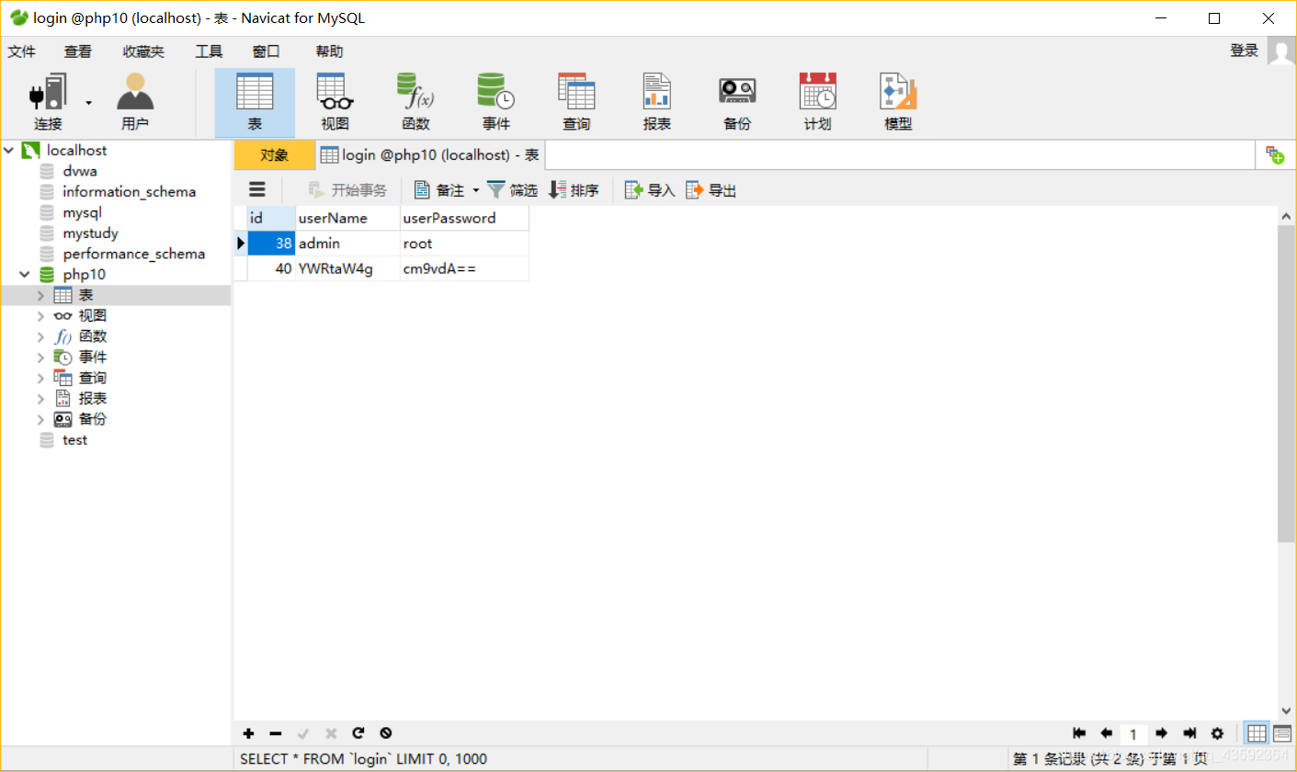Switch to the 对象 tab
This screenshot has width=1297, height=772.
[273, 154]
